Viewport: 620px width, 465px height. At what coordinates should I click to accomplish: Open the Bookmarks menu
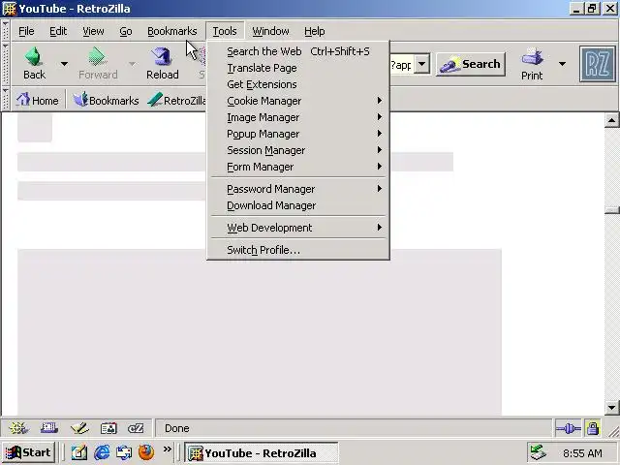(x=172, y=31)
